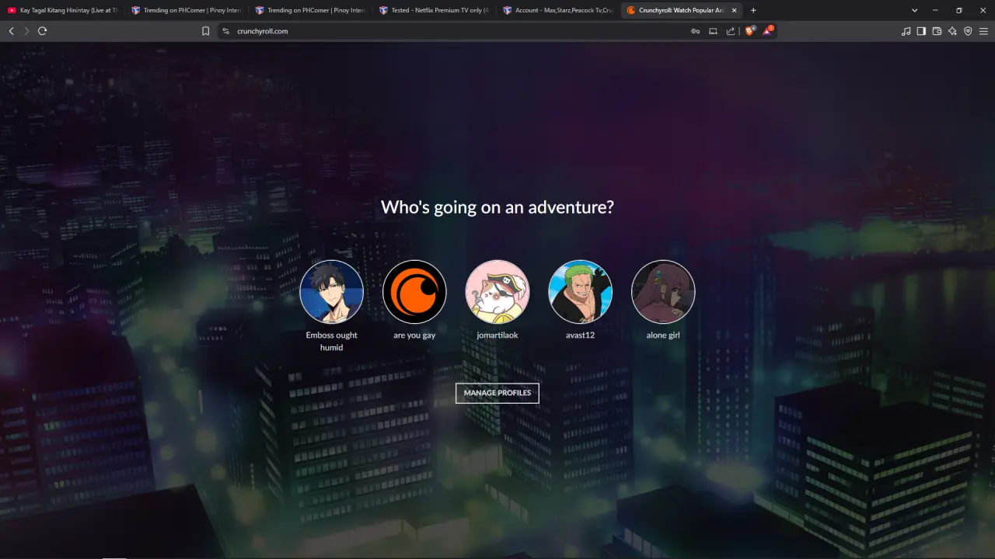Click the 'are you gay' profile name
This screenshot has width=995, height=559.
click(x=414, y=335)
